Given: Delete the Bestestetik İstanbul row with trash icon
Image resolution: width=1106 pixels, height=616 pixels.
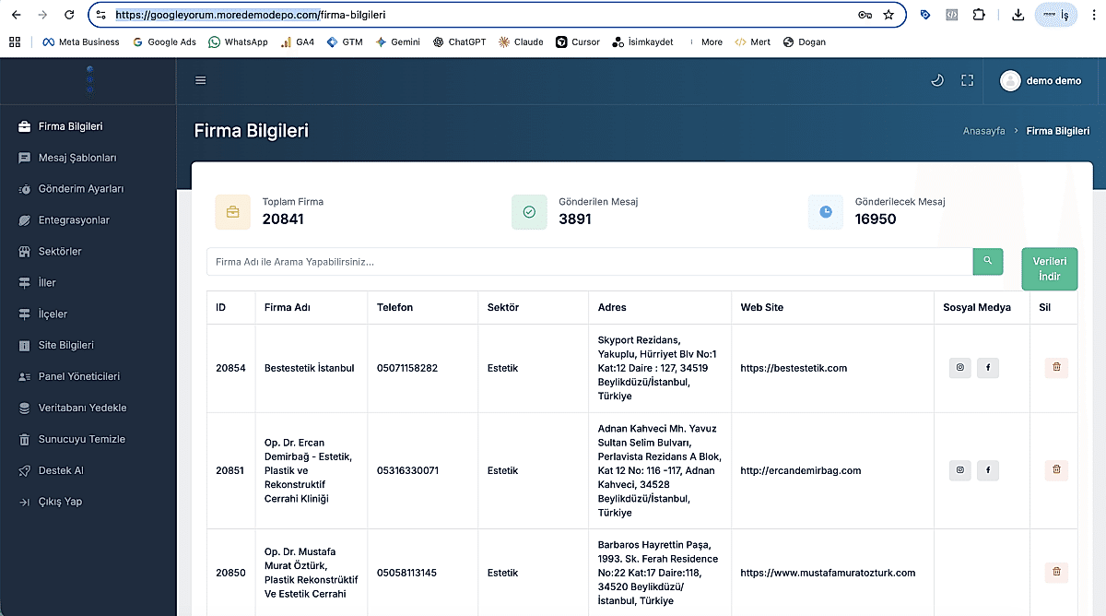Looking at the screenshot, I should coord(1056,368).
